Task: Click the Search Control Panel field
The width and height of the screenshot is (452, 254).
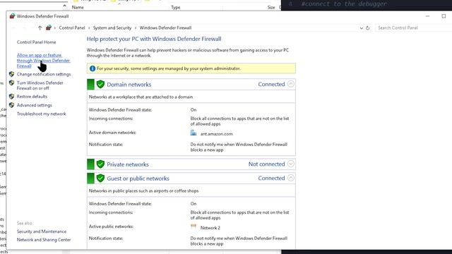Action: 413,28
